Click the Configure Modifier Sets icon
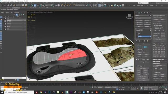The image size is (168, 94). [x=148, y=41]
